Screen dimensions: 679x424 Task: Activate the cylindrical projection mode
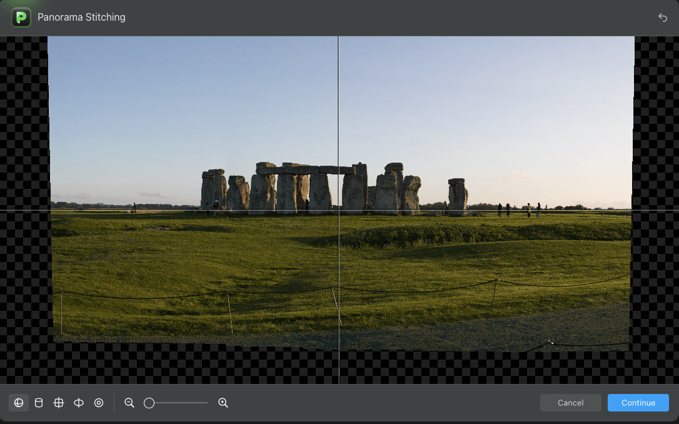39,403
